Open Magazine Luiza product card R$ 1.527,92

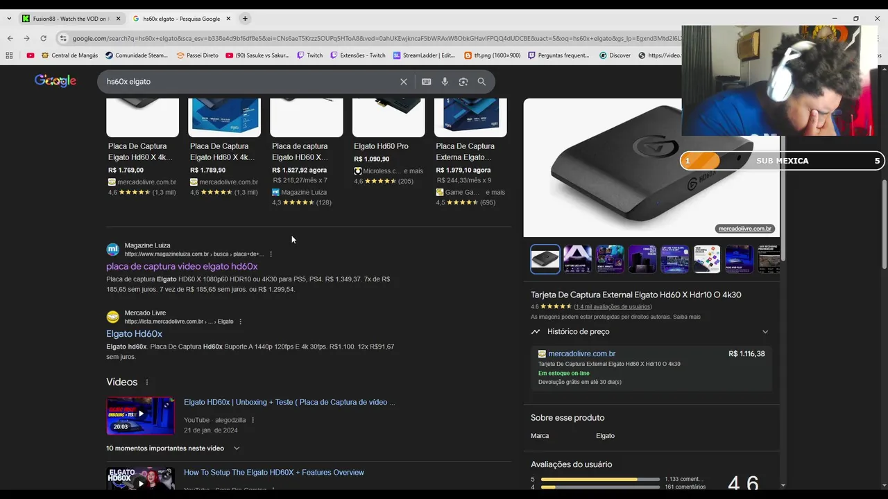click(x=306, y=152)
